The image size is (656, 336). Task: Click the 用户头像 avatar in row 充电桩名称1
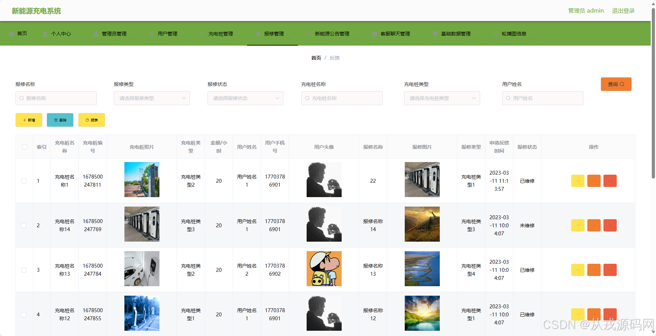coord(324,180)
